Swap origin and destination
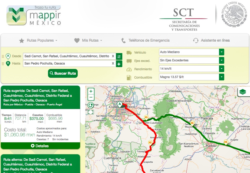Screen dimensions: 250x173 pyautogui.click(x=119, y=56)
